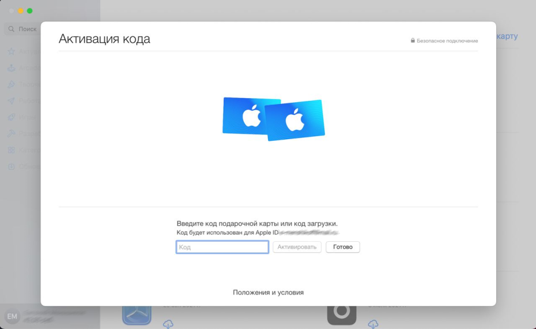Select the star icon in App Store sidebar
This screenshot has width=536, height=329.
point(12,51)
